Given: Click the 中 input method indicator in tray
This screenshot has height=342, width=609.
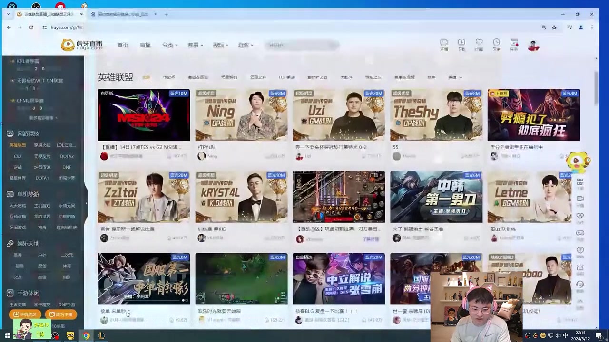Looking at the screenshot, I should (565, 336).
